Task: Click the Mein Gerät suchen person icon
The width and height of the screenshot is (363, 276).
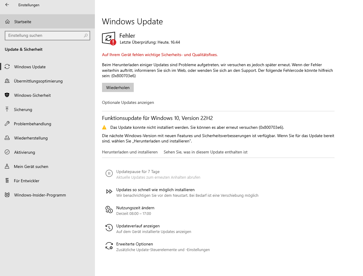Action: 7,166
